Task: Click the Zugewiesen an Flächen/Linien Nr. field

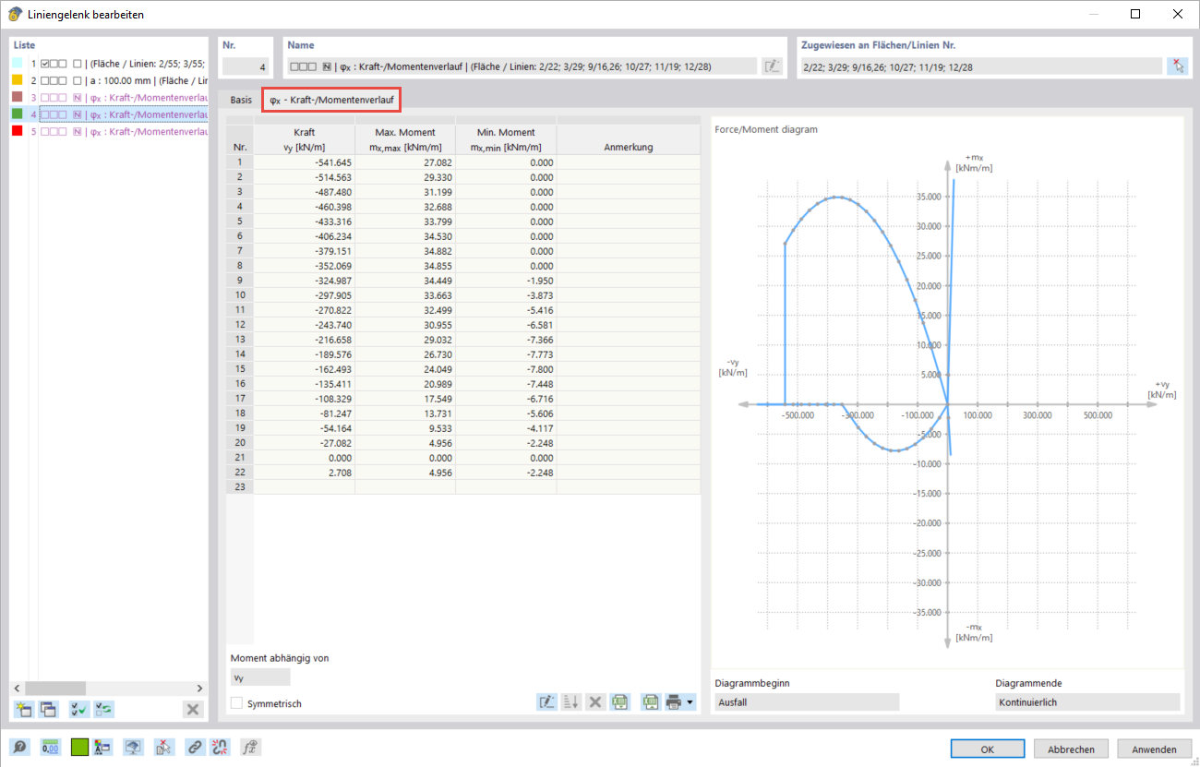Action: point(980,66)
